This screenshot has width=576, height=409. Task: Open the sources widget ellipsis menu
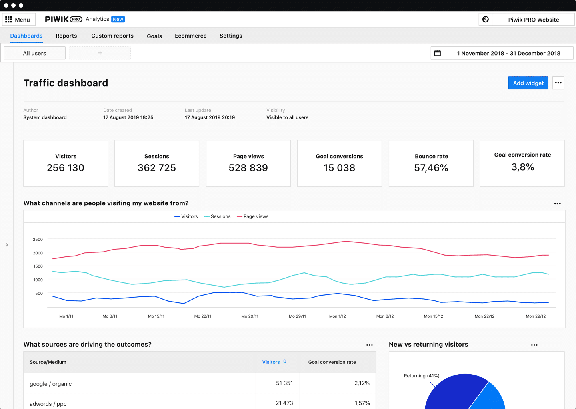pyautogui.click(x=370, y=345)
